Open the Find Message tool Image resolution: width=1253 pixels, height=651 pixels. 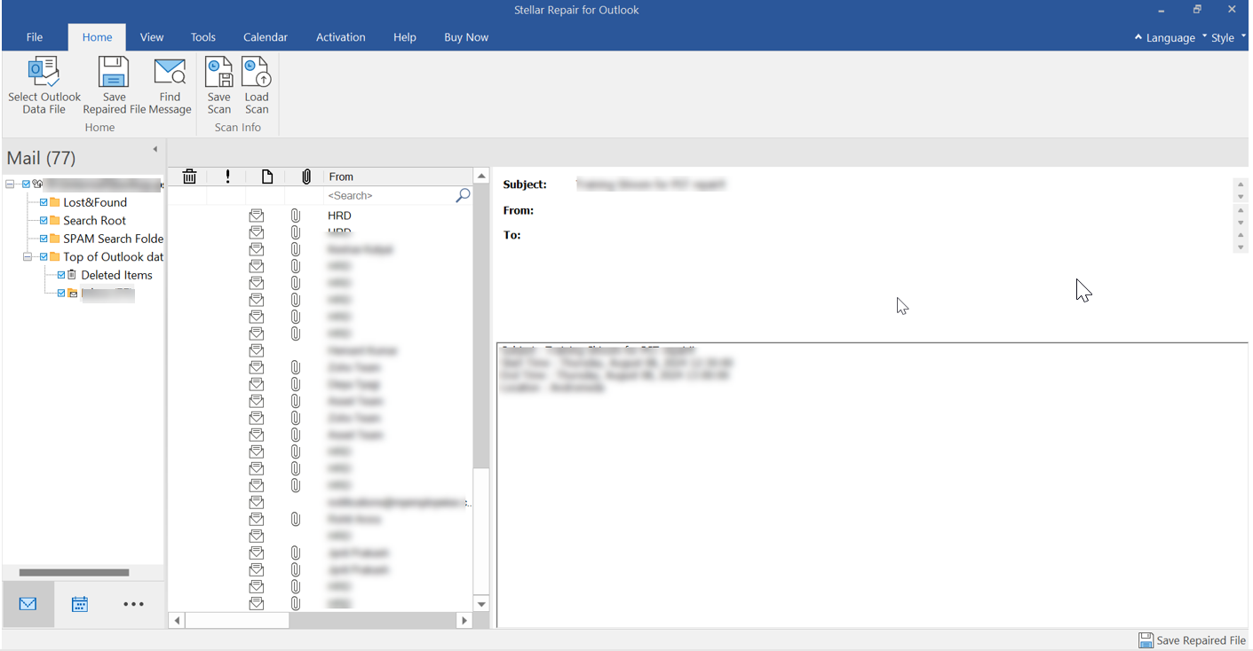170,73
